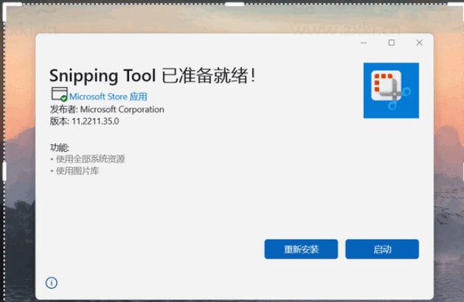Open the Microsoft Store 应用 link
464x302 pixels.
click(108, 97)
